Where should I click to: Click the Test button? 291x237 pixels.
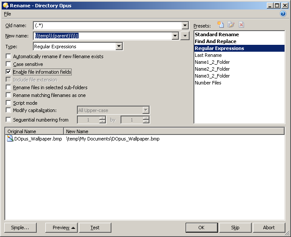pos(95,228)
